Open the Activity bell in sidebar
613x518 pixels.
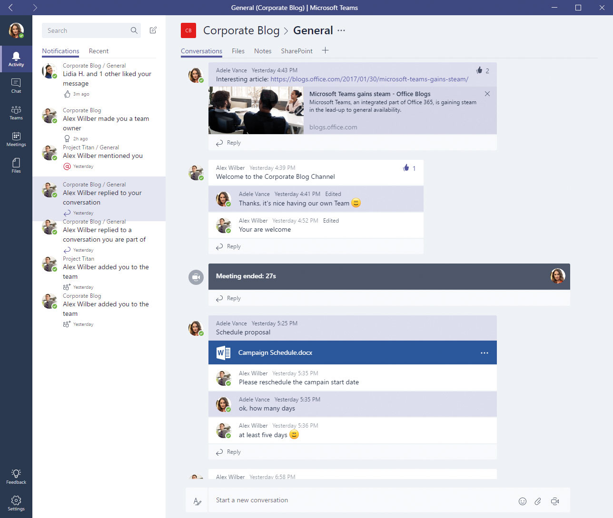(16, 59)
